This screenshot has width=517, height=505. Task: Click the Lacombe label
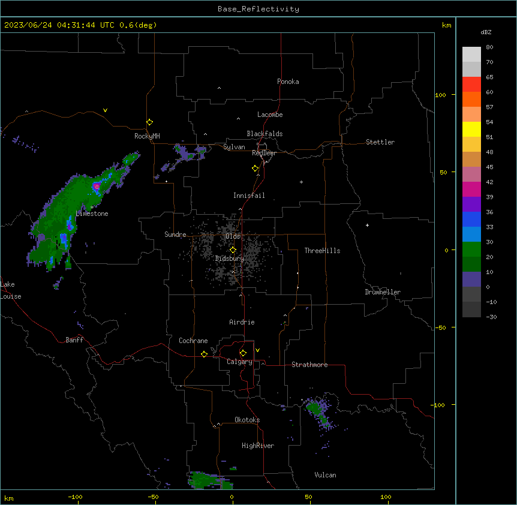point(270,115)
